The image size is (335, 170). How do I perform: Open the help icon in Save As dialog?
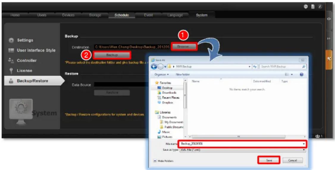[x=302, y=74]
